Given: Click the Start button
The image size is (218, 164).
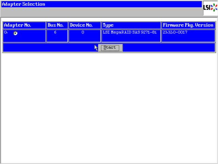Looking at the screenshot, I should pos(110,48).
